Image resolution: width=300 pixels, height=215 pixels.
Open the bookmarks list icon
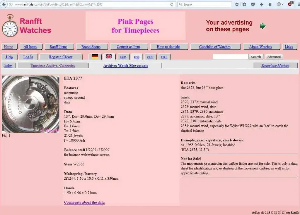pyautogui.click(x=244, y=4)
